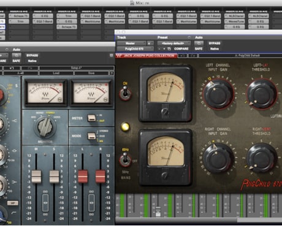Click the clip LED on right Scheps VU meter

click(x=106, y=85)
